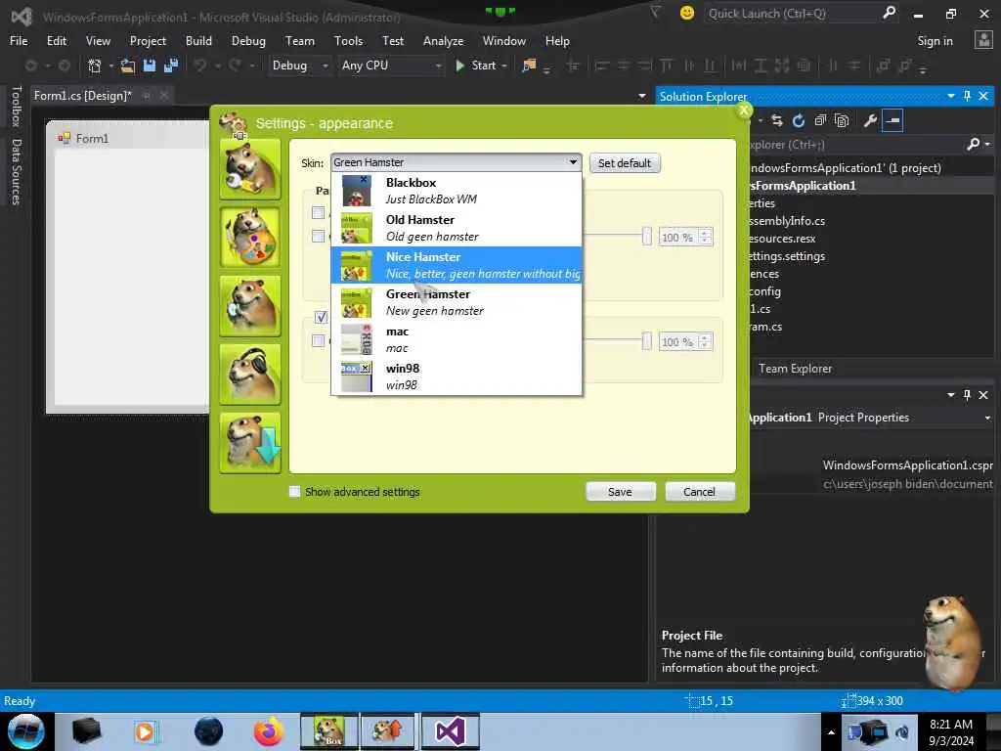Click the Set default button

625,163
